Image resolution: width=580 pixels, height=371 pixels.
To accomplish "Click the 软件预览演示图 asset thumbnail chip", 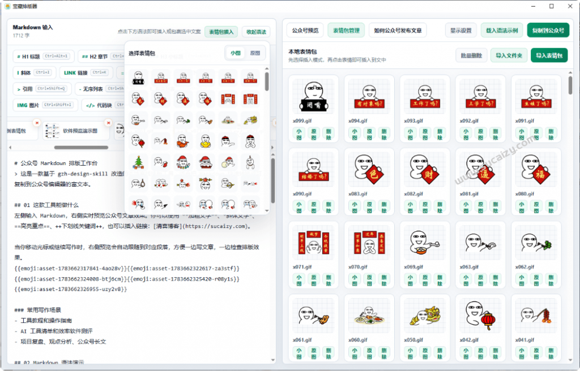I will [76, 131].
